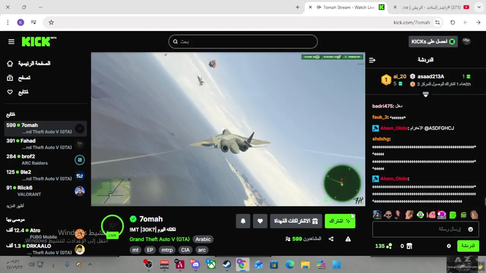Screen dimensions: 486x273
Task: Open site info icon beside the URL
Action: 437,22
